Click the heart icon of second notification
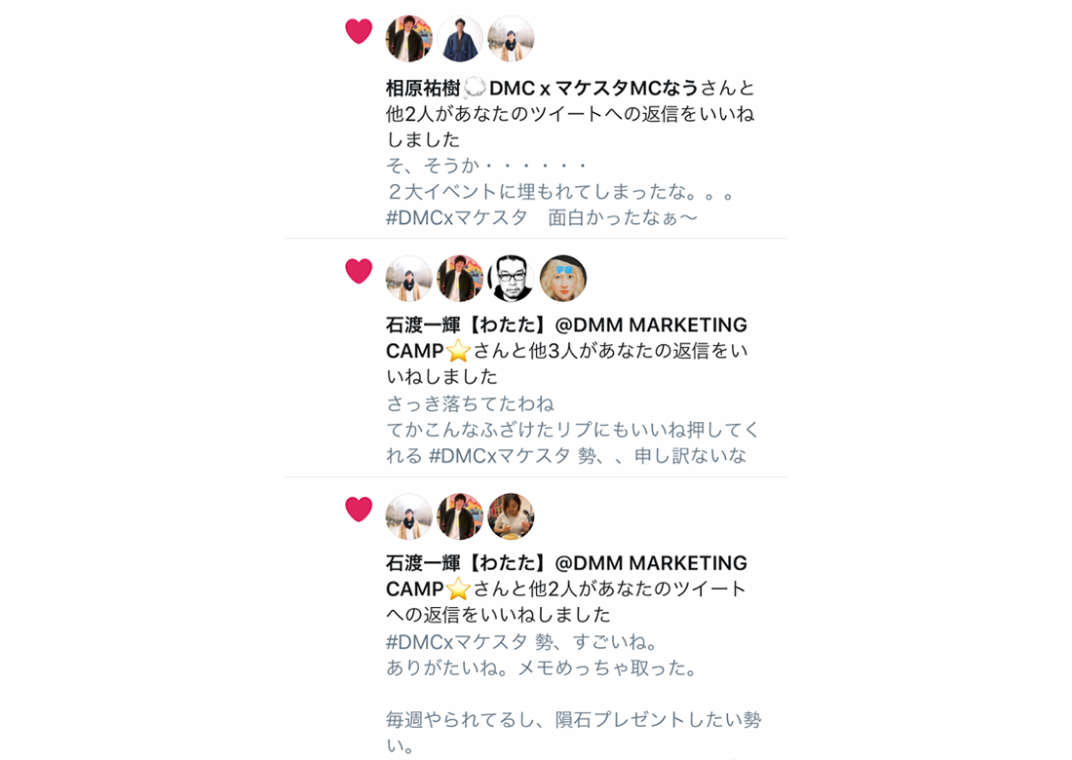 tap(359, 271)
